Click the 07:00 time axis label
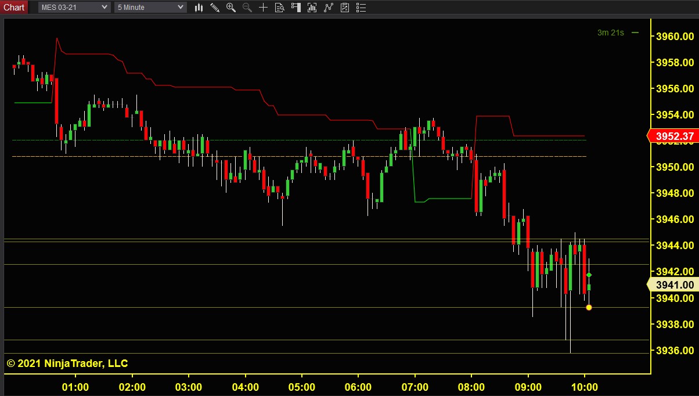 pos(415,387)
